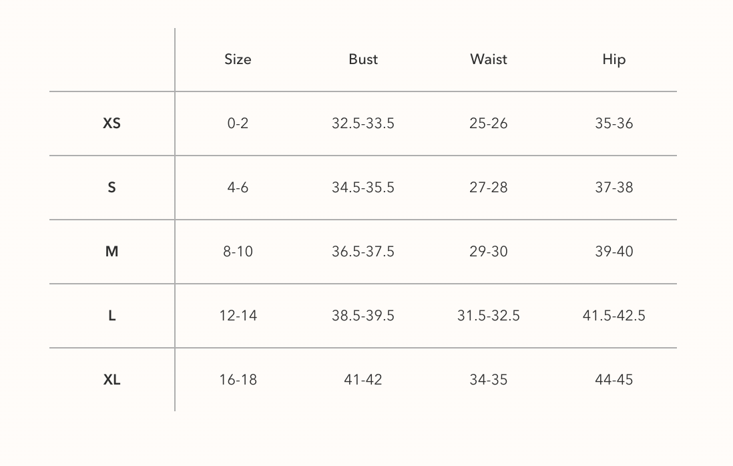The width and height of the screenshot is (733, 466).
Task: Click the L waist value 31.5-32.5
Action: coord(489,316)
